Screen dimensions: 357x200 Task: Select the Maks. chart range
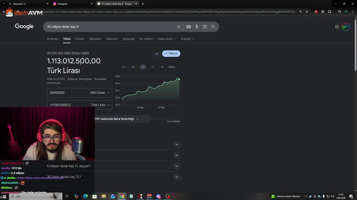coord(172,67)
